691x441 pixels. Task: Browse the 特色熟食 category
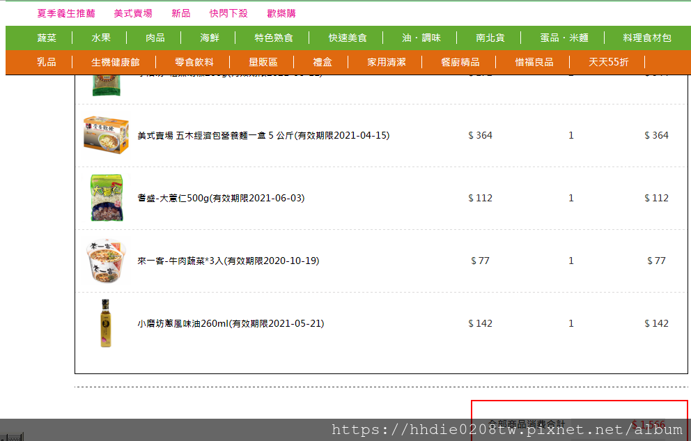[274, 38]
